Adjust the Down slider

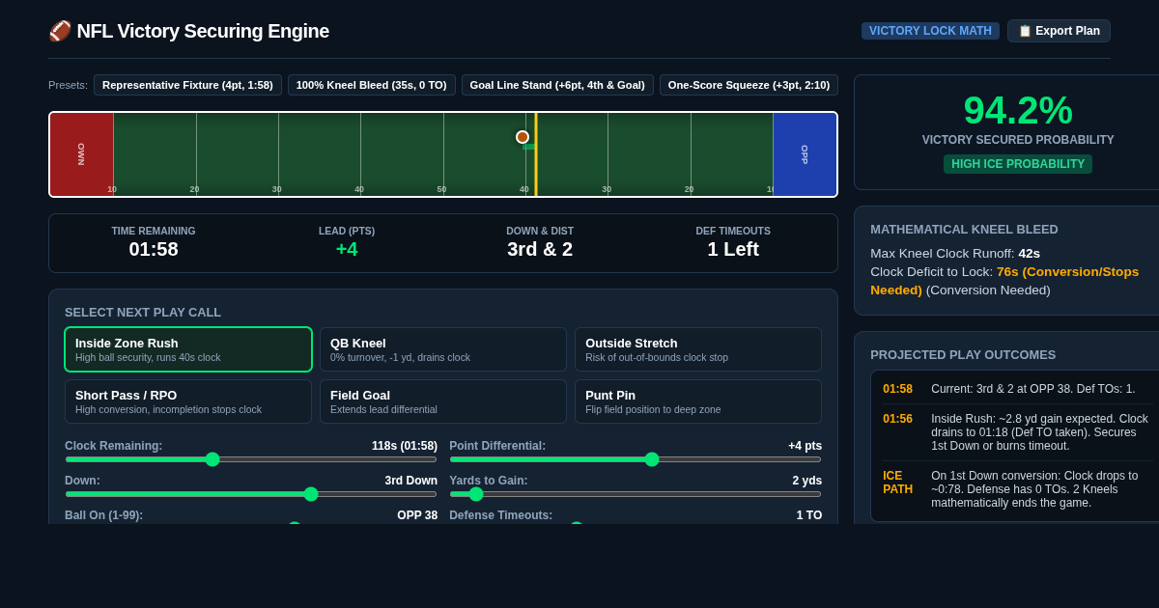[251, 494]
